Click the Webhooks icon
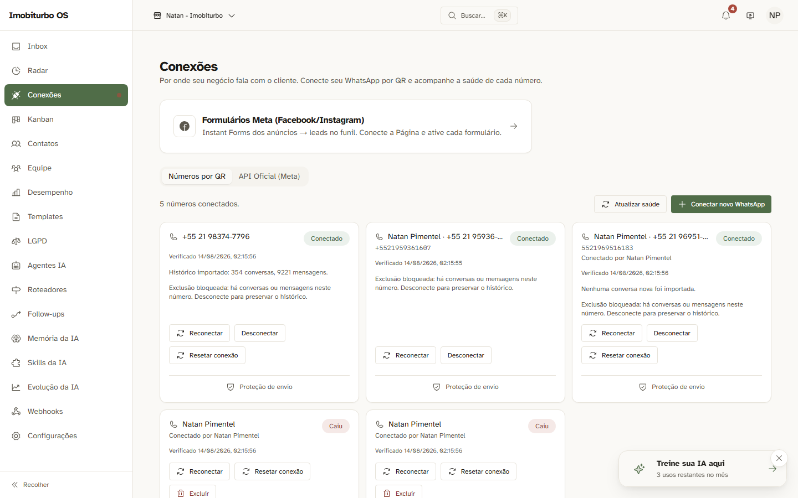 [x=16, y=412]
